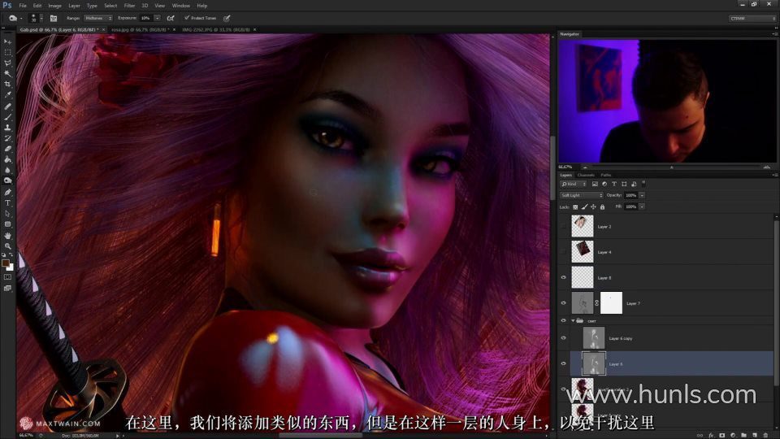
Task: Collapse the layer group disclosure triangle
Action: coord(573,321)
